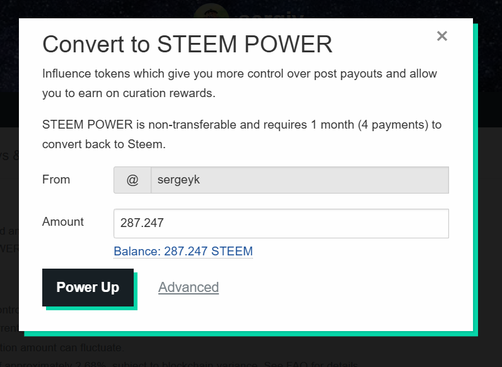Close the Convert to STEEM POWER dialog
The image size is (502, 367).
442,36
